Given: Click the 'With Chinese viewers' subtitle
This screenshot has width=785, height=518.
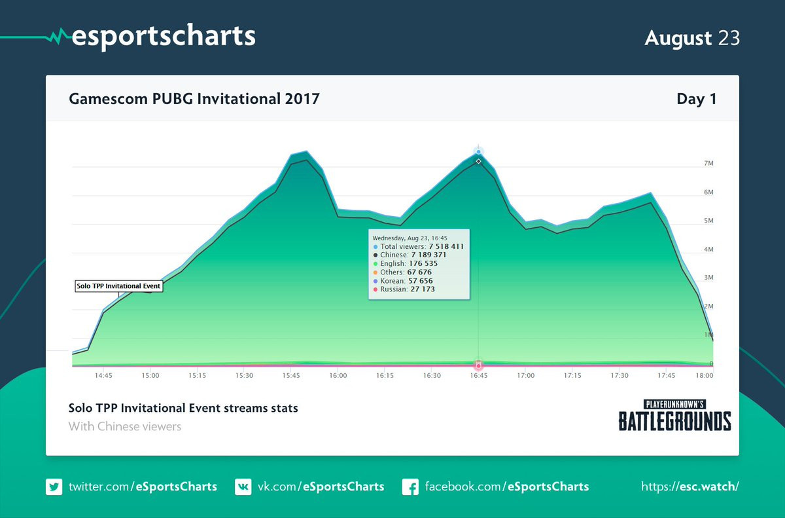Looking at the screenshot, I should click(125, 426).
